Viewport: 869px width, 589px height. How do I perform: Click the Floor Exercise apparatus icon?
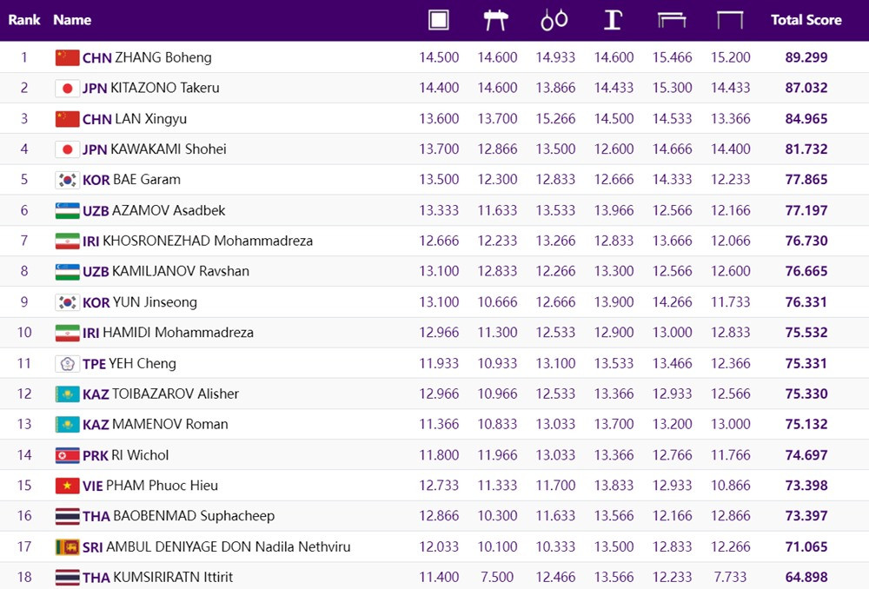[x=439, y=20]
